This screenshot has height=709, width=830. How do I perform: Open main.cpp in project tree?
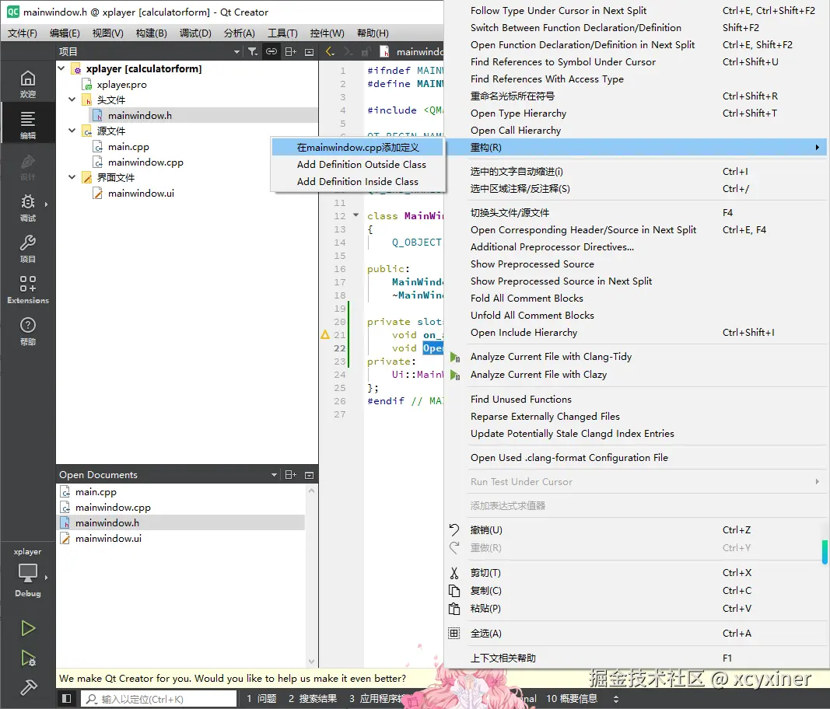click(128, 147)
